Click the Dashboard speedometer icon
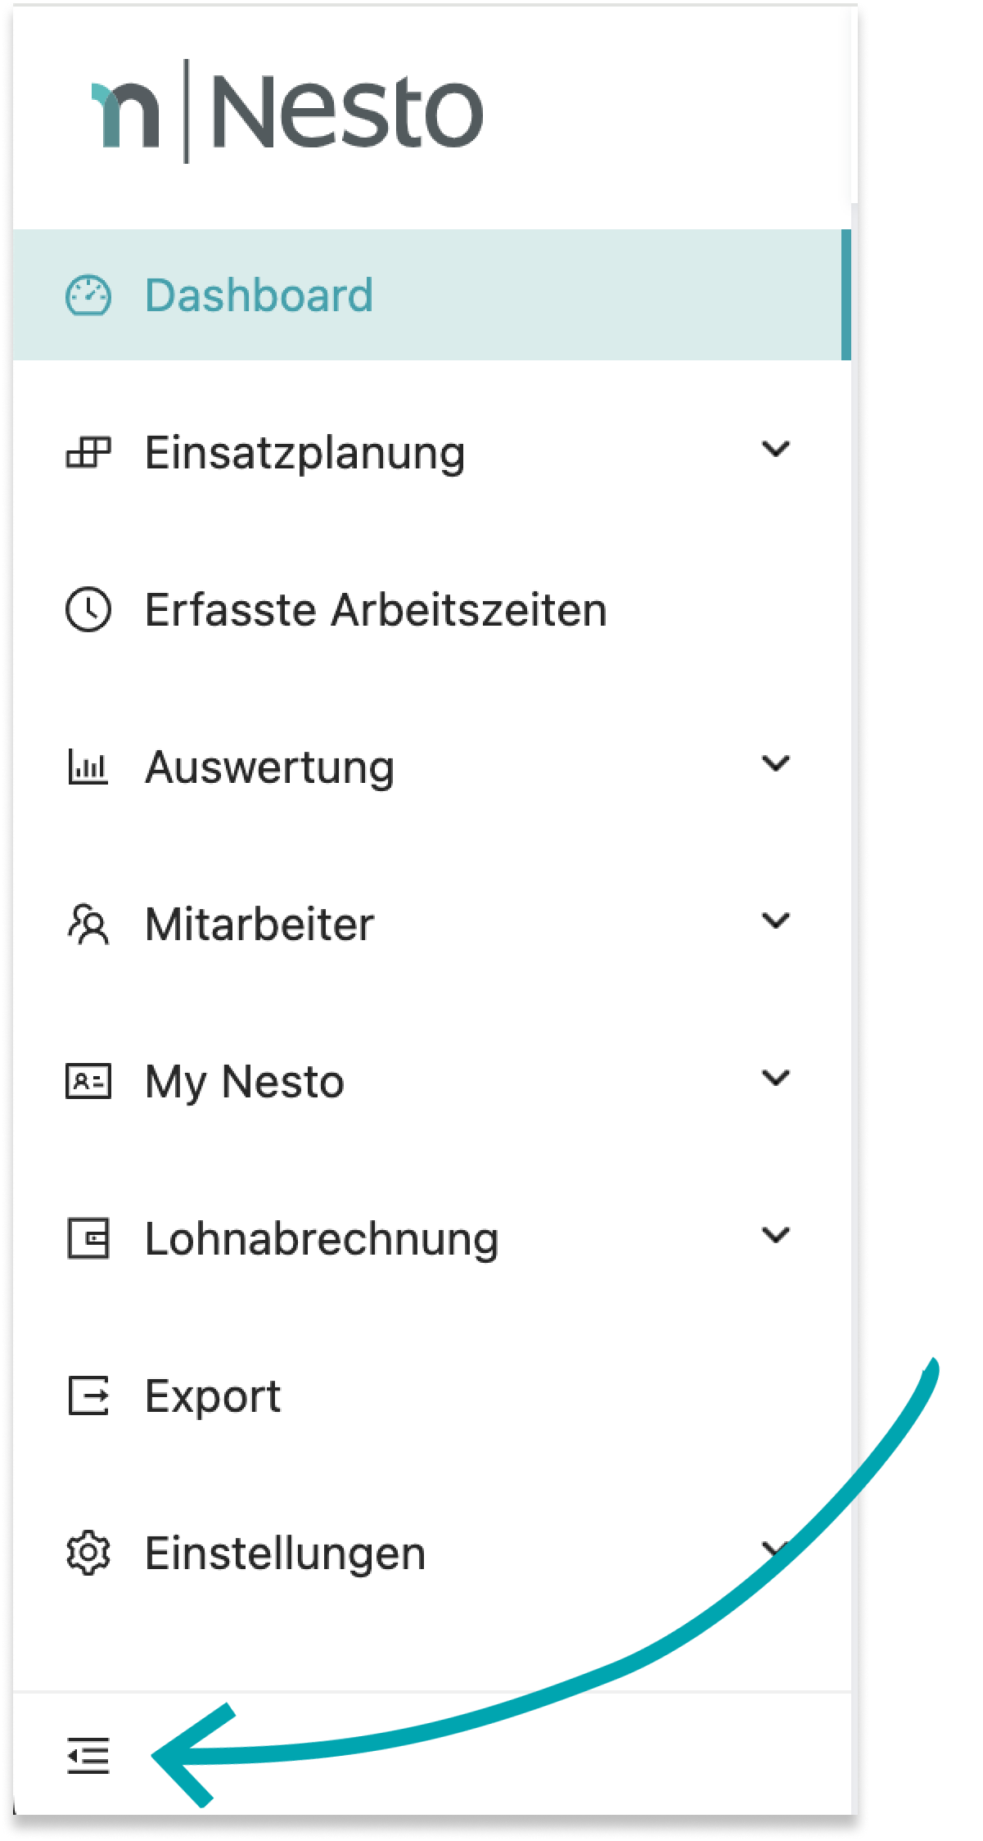The width and height of the screenshot is (983, 1841). tap(88, 296)
